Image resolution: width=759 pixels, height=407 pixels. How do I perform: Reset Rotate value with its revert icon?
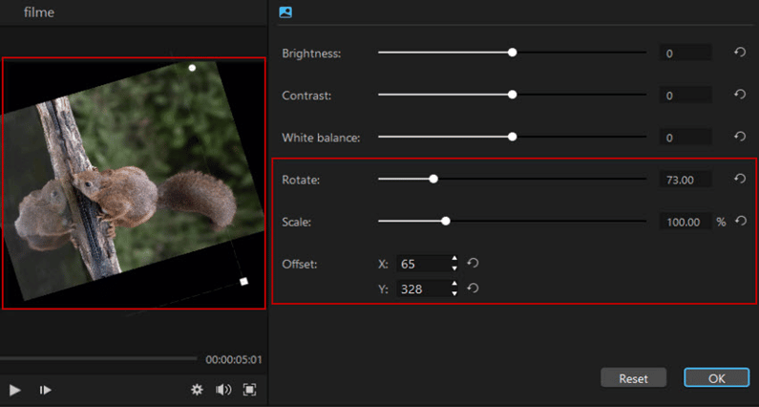[739, 179]
